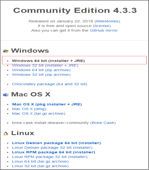149x170 pixels.
Task: Click 'brew cask install dbeaver-community' text
Action: (51, 123)
